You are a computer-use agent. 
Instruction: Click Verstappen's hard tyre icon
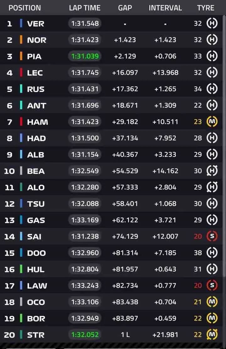tap(212, 23)
